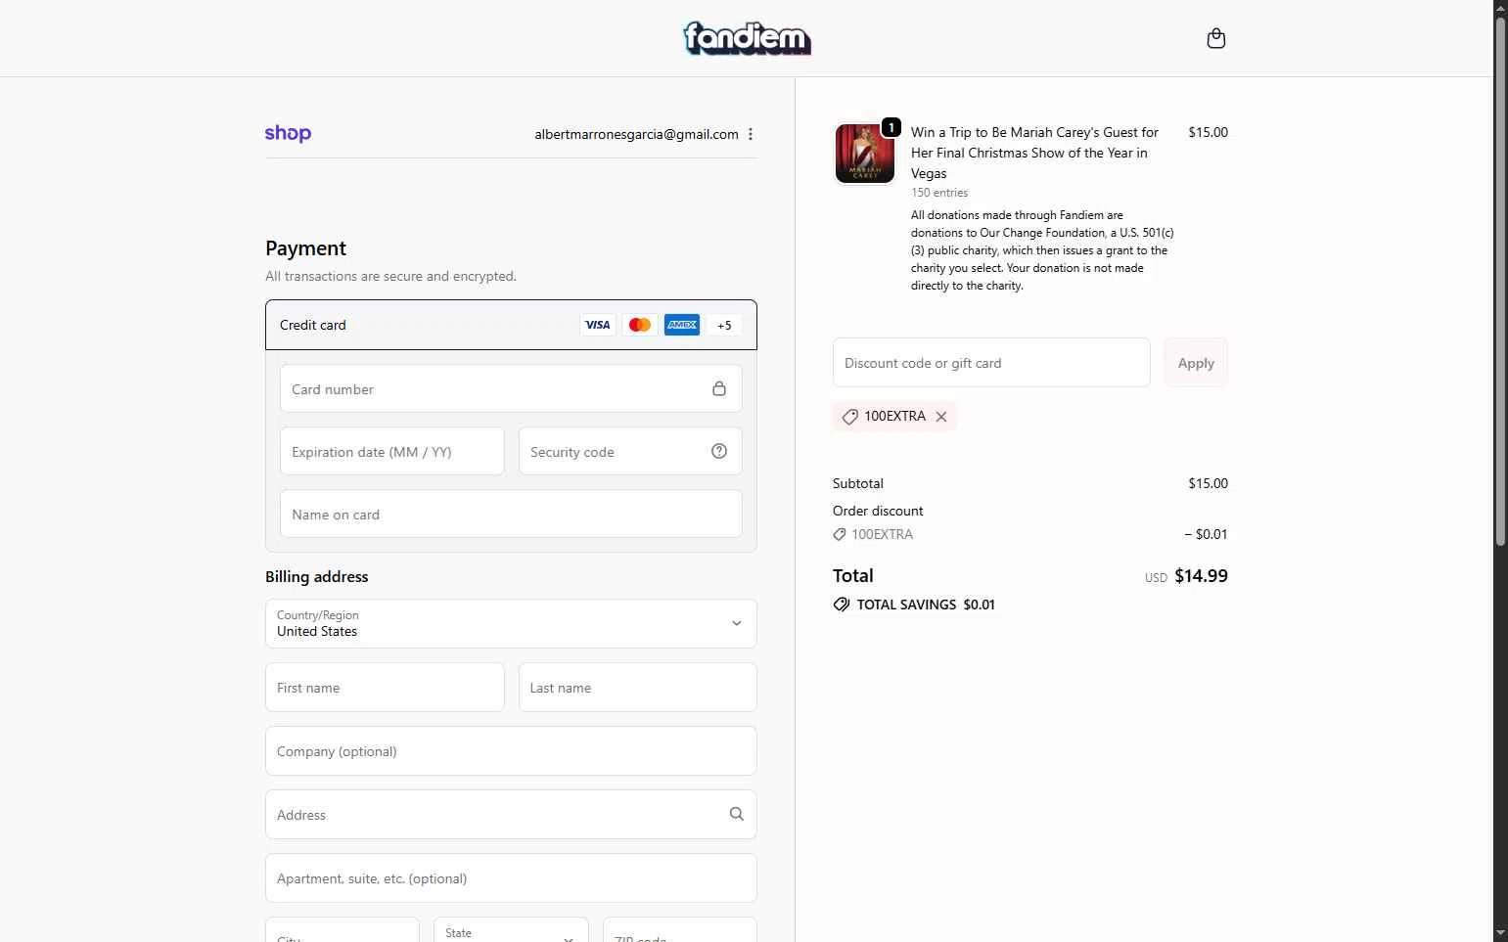Select the Credit card payment option
The width and height of the screenshot is (1508, 942).
tap(511, 325)
